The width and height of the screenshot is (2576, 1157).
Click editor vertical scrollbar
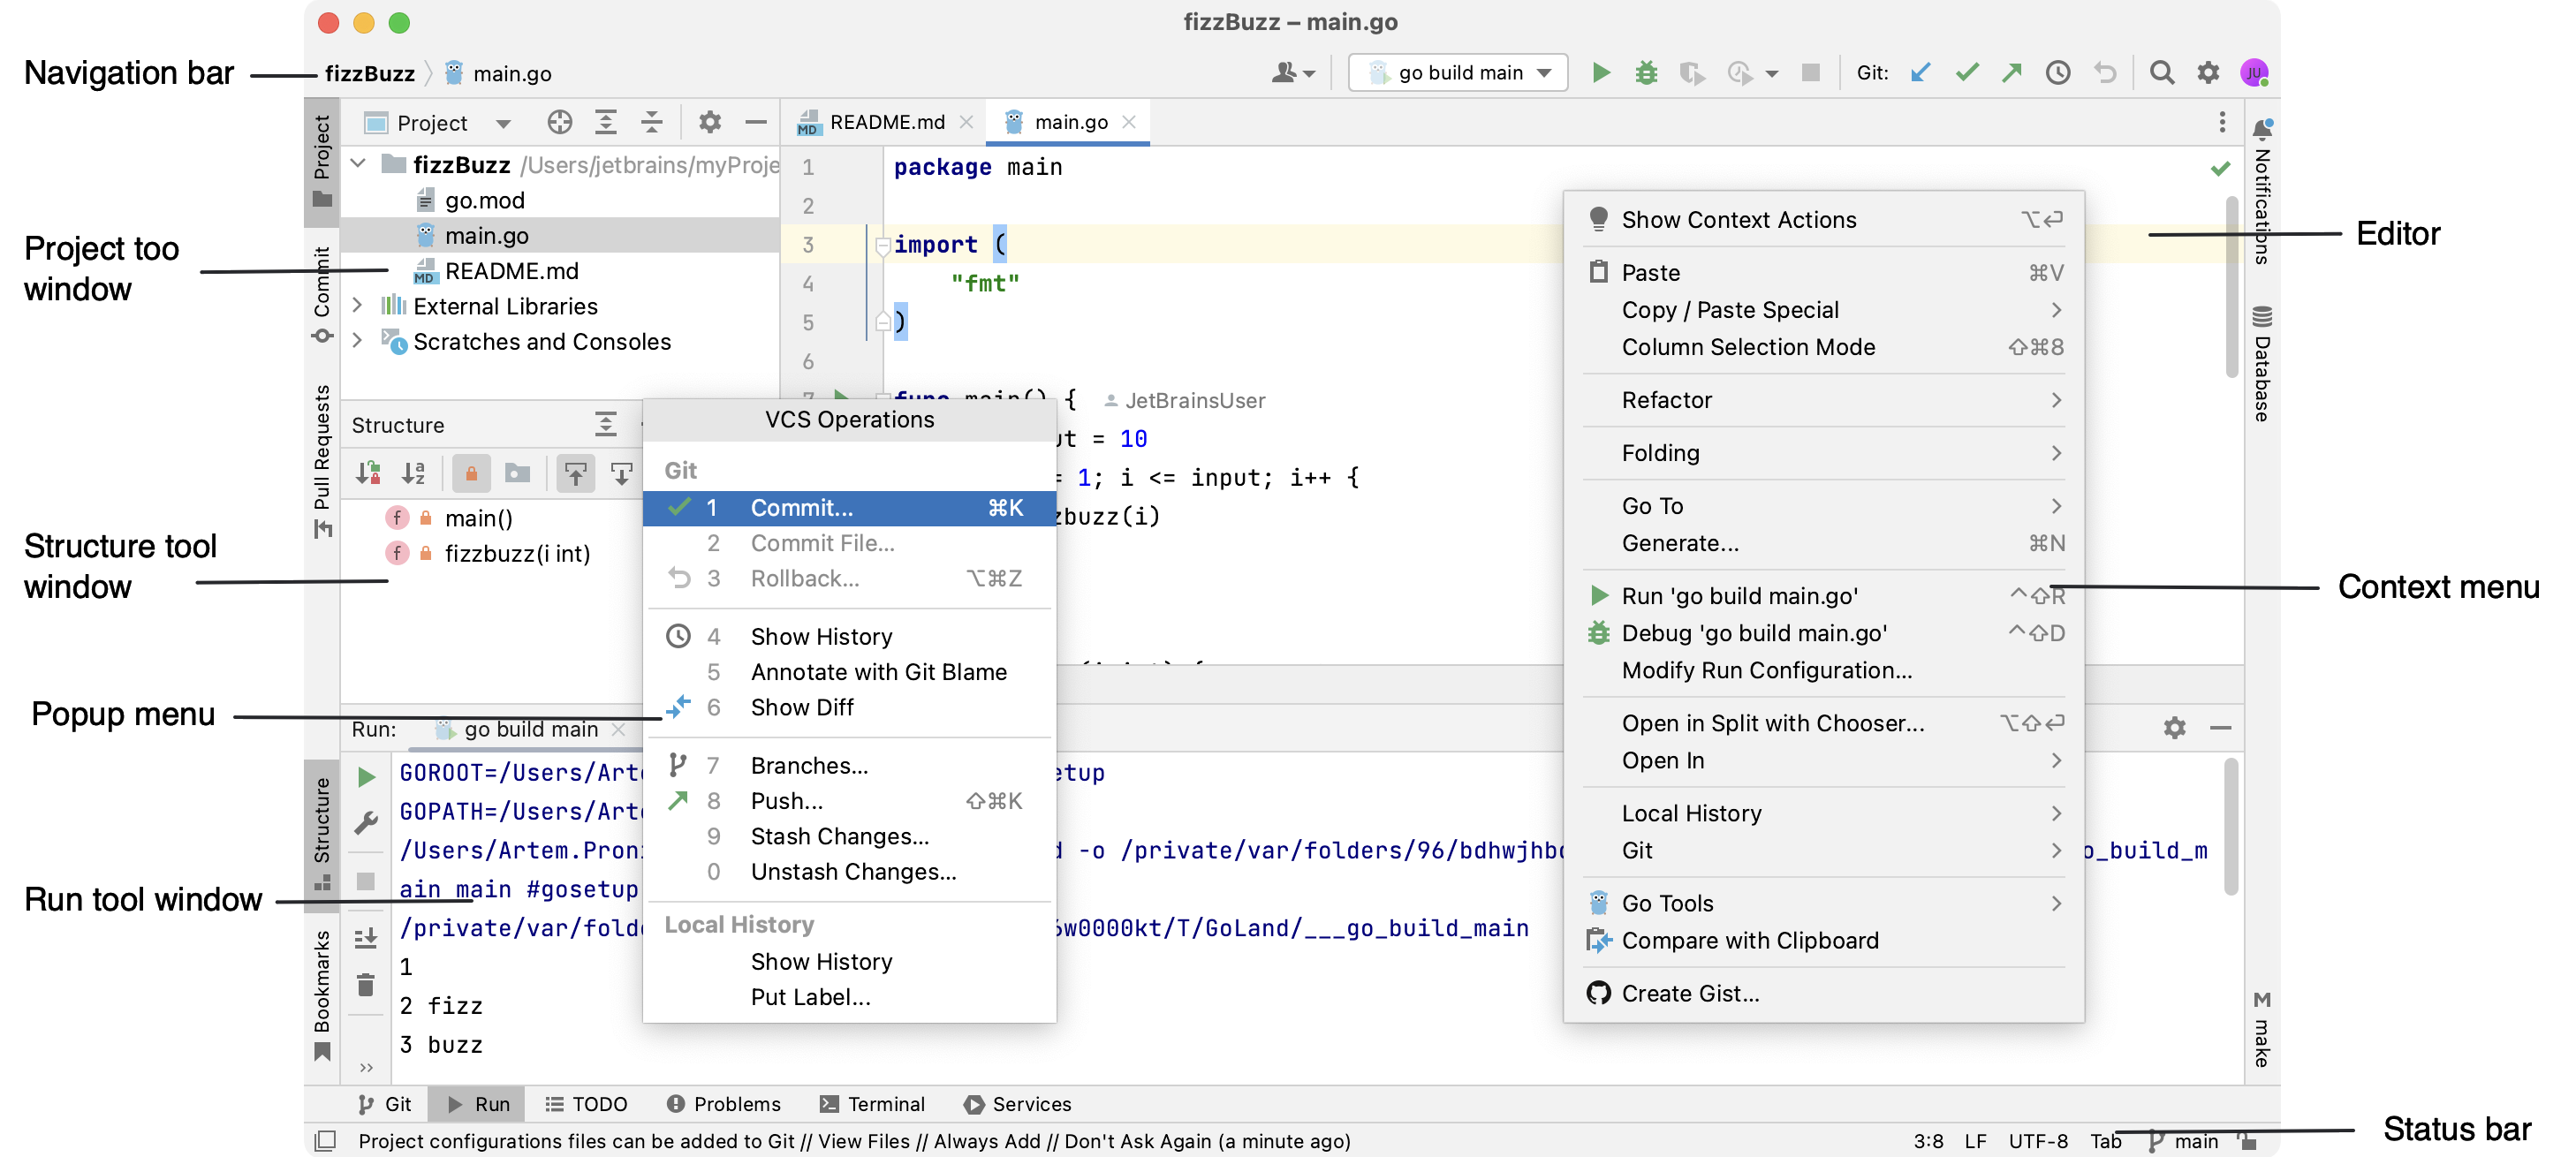coord(2231,288)
